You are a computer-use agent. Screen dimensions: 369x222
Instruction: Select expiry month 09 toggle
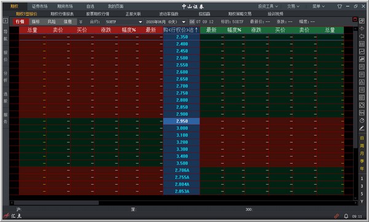[x=205, y=22]
